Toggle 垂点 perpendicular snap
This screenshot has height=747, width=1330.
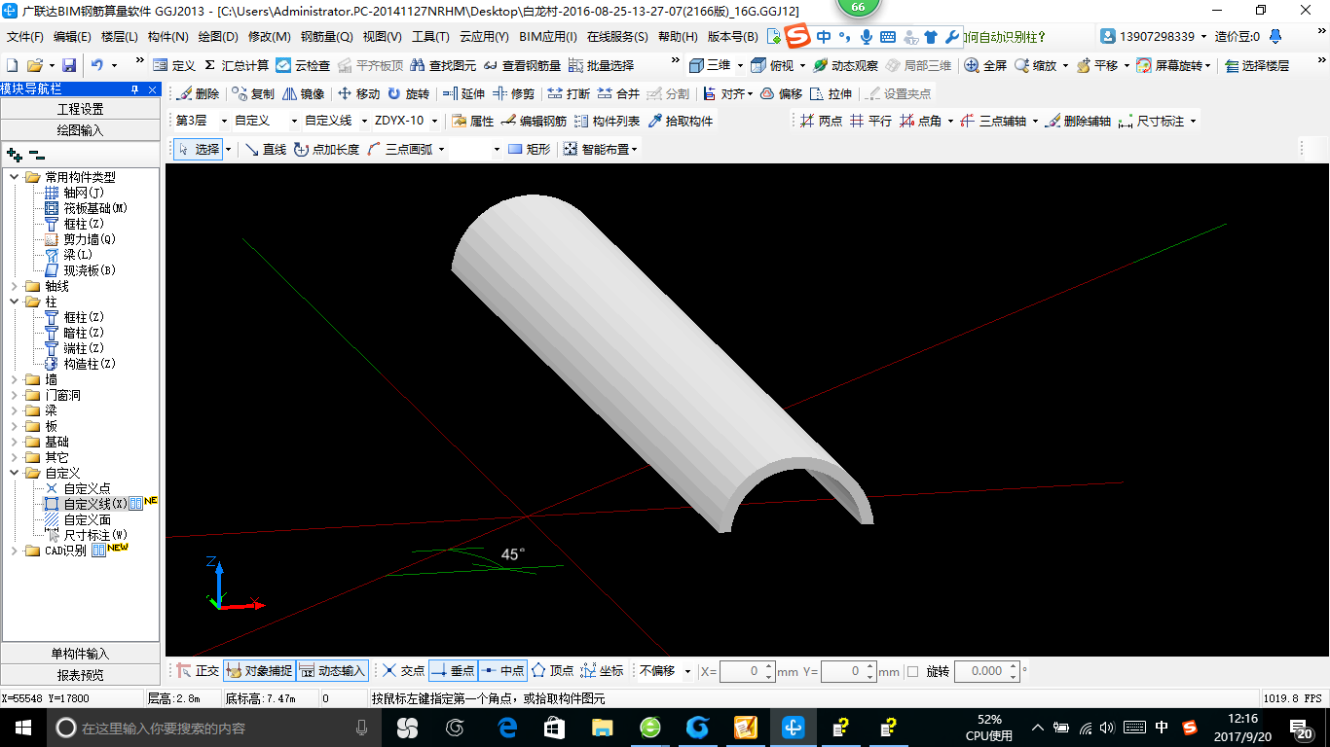click(x=453, y=671)
